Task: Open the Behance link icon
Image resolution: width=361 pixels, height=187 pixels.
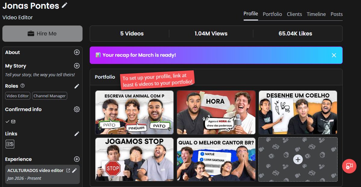Action: (10, 144)
